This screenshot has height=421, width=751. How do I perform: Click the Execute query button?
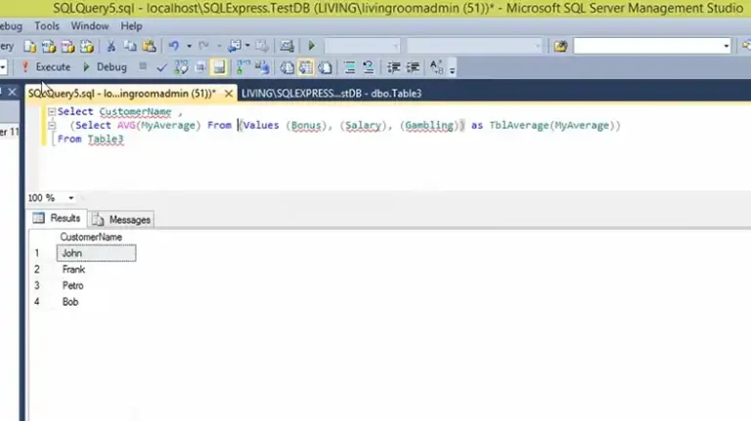point(47,67)
